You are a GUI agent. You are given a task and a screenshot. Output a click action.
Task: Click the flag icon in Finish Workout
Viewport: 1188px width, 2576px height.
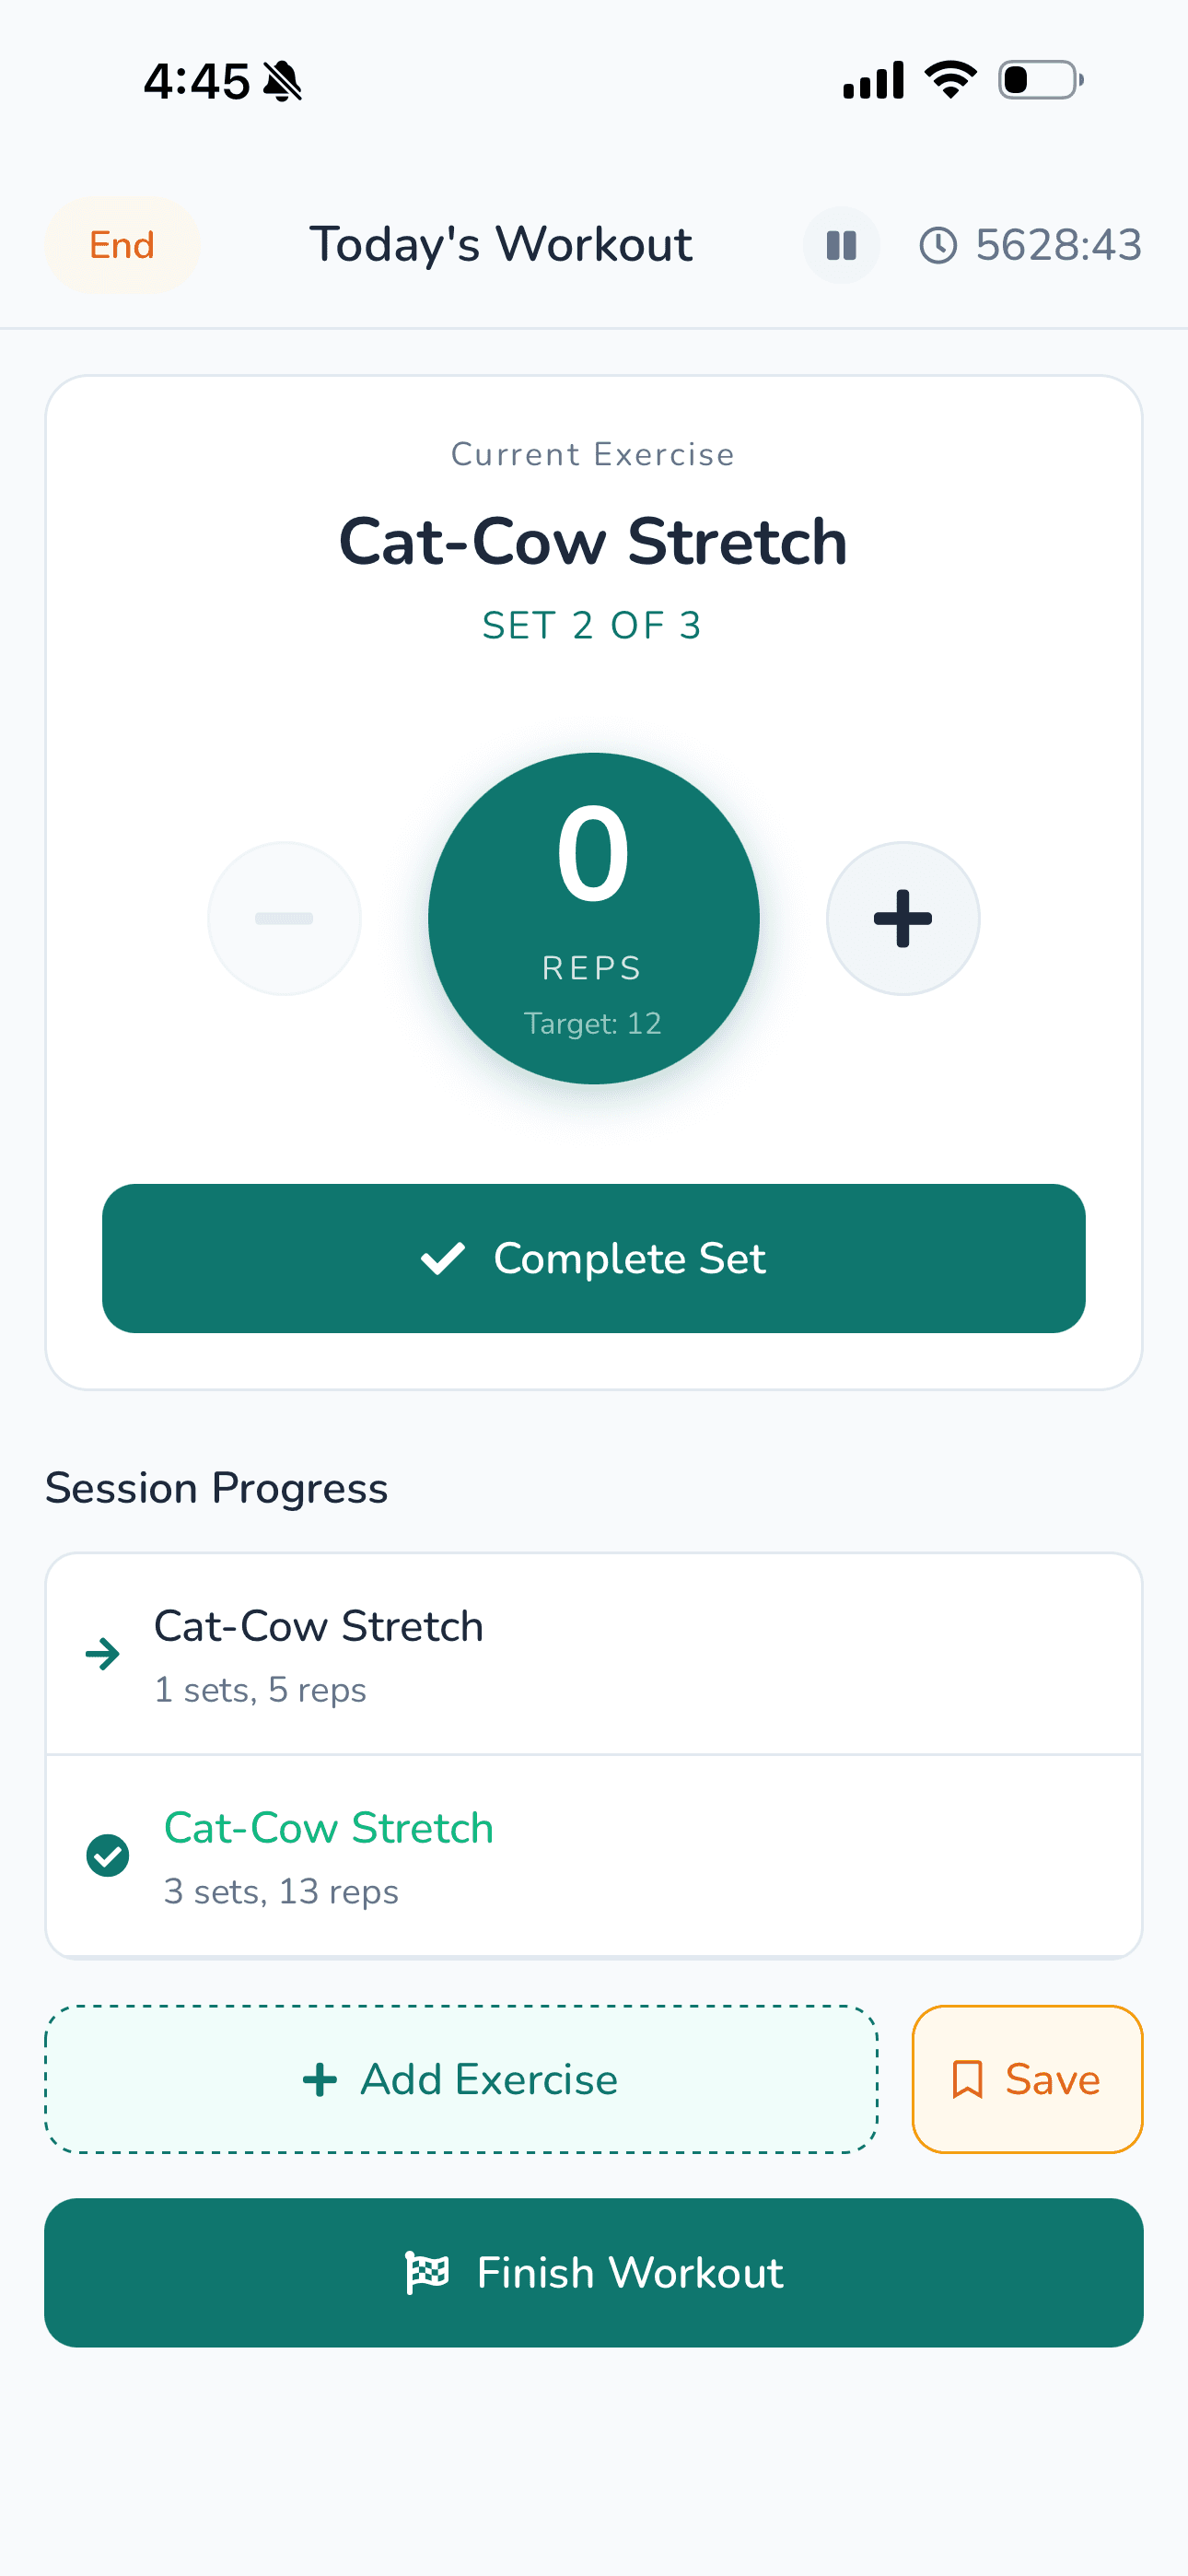coord(428,2272)
